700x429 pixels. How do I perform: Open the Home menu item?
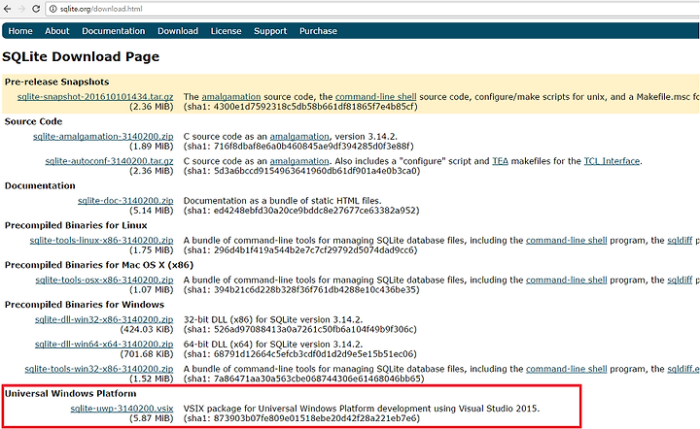(20, 31)
